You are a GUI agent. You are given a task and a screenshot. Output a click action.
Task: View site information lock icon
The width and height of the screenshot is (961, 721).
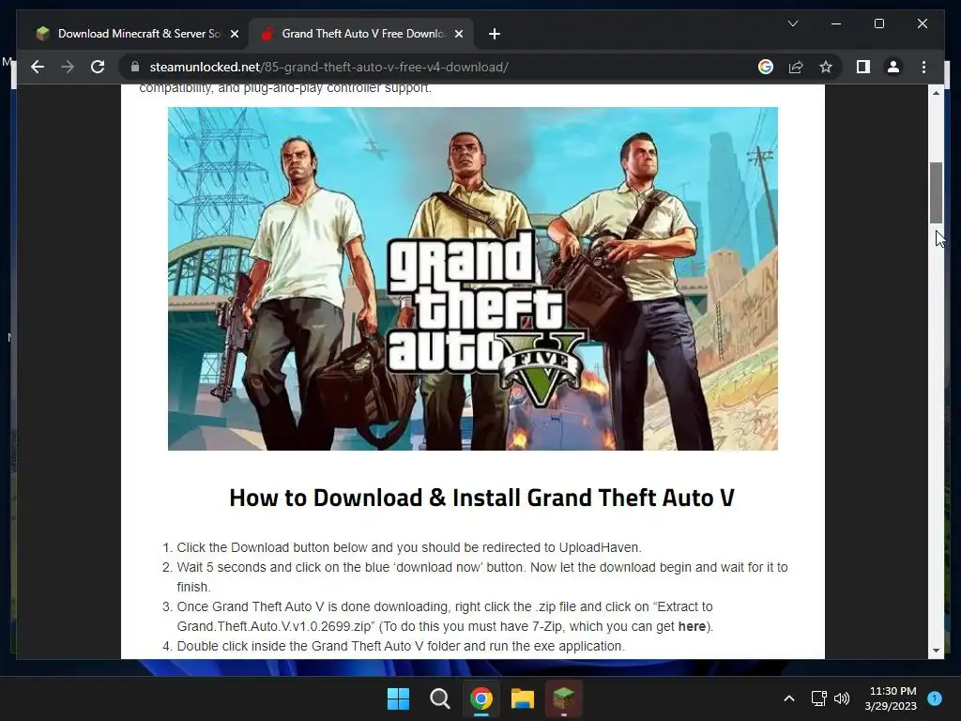(135, 67)
